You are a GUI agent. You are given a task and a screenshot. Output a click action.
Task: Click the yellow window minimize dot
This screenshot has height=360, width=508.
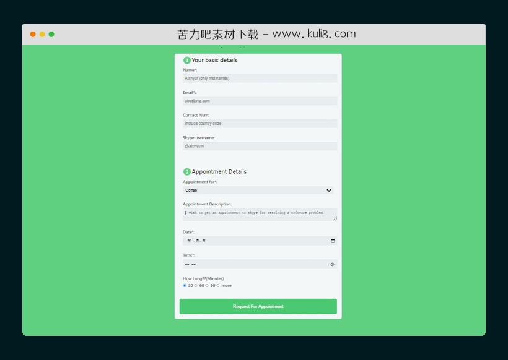[x=42, y=34]
